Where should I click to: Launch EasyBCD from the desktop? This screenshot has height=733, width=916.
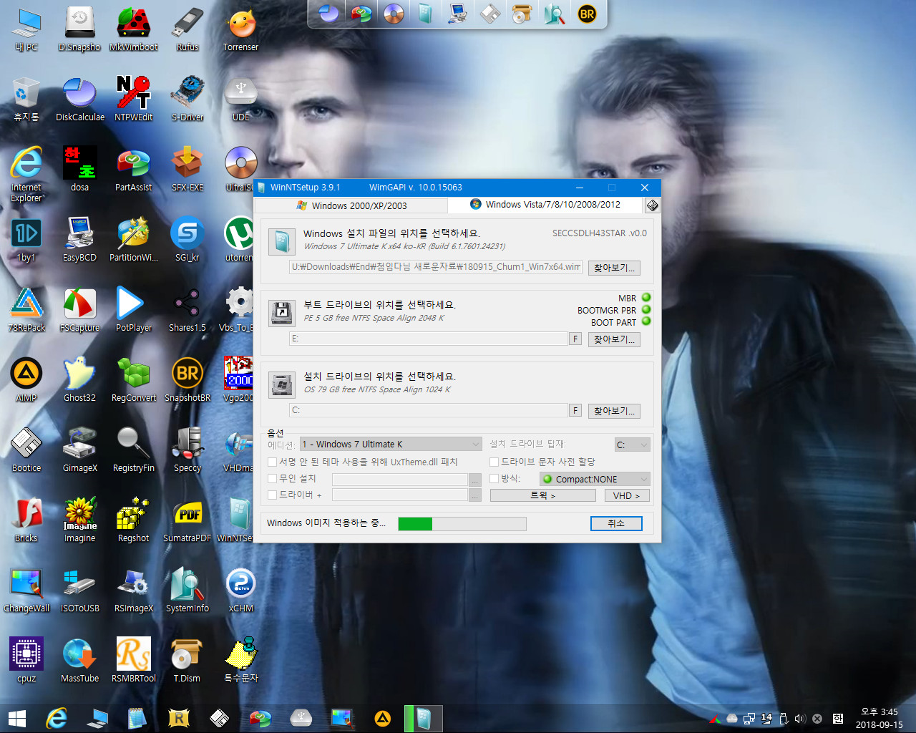pyautogui.click(x=79, y=239)
